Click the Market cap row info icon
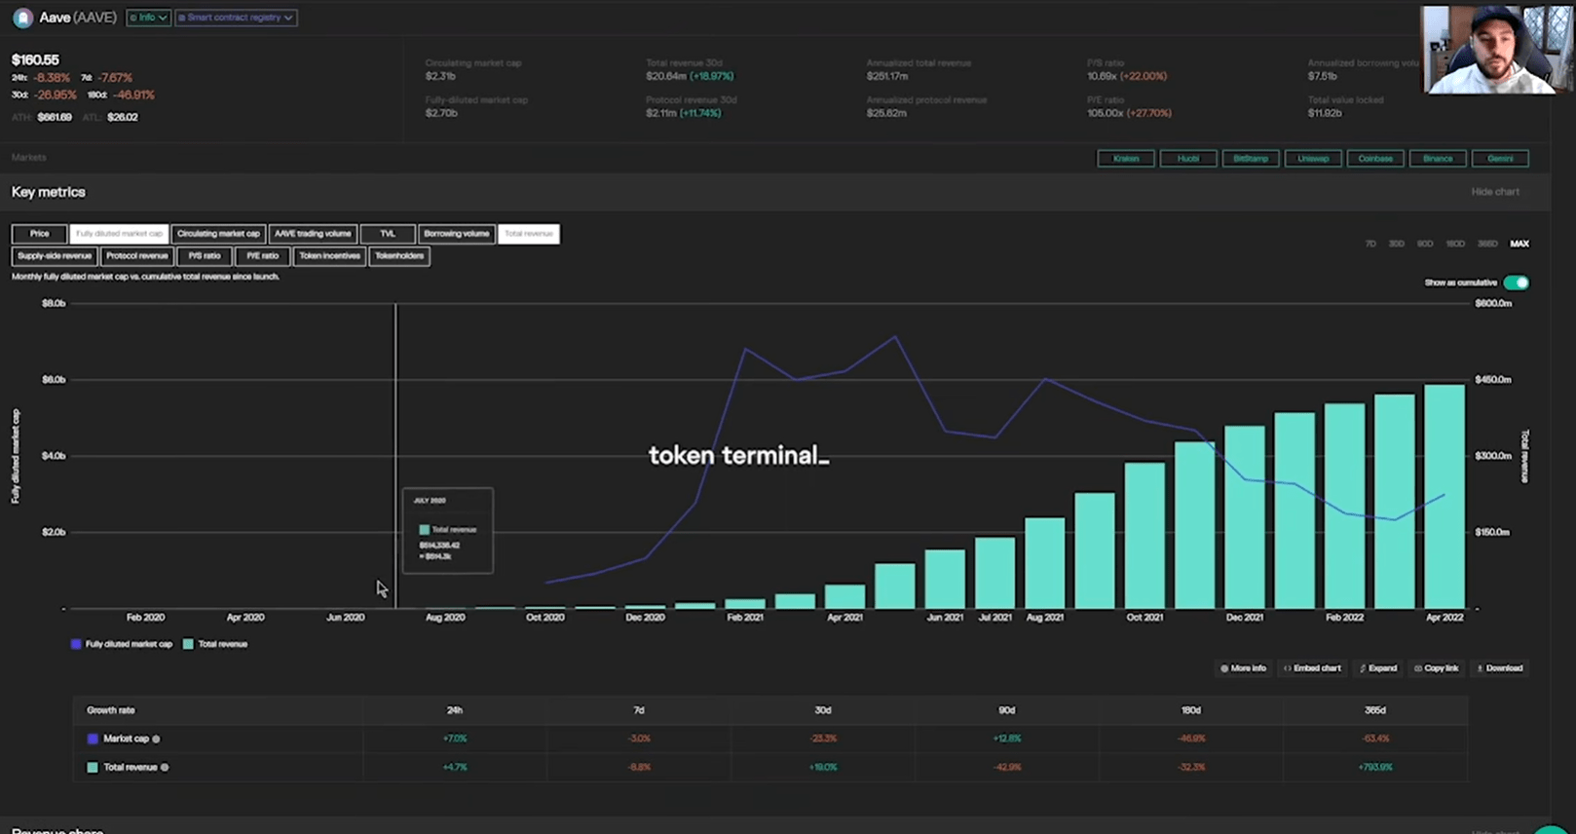This screenshot has height=834, width=1576. pyautogui.click(x=156, y=739)
